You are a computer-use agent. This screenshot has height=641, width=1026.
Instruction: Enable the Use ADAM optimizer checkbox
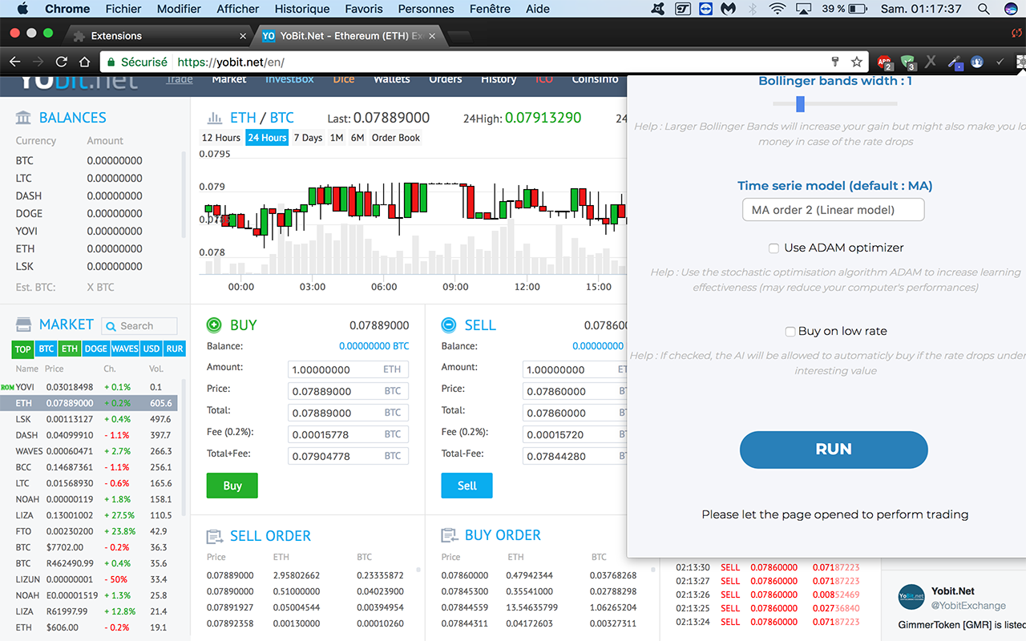[x=774, y=248]
